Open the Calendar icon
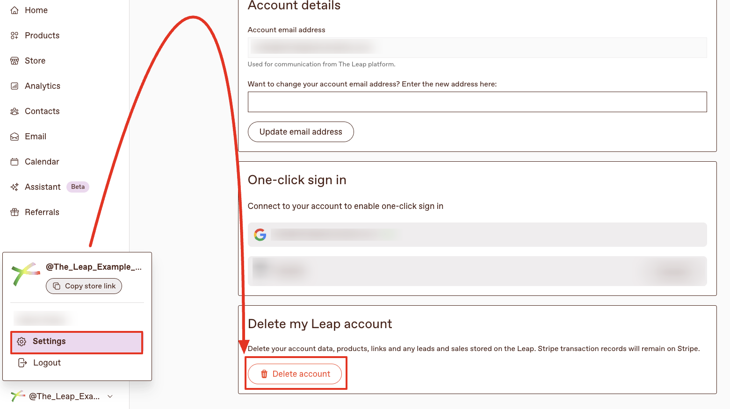 tap(14, 161)
